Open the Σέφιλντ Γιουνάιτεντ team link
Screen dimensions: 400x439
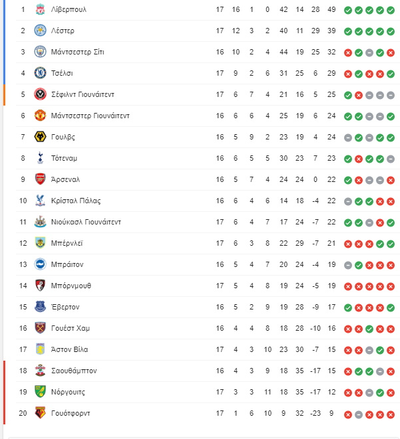(x=83, y=94)
